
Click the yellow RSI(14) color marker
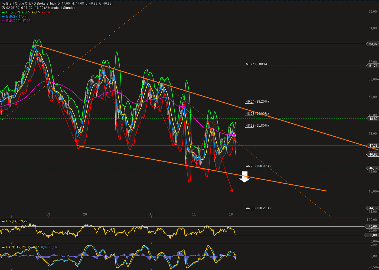click(x=3, y=221)
